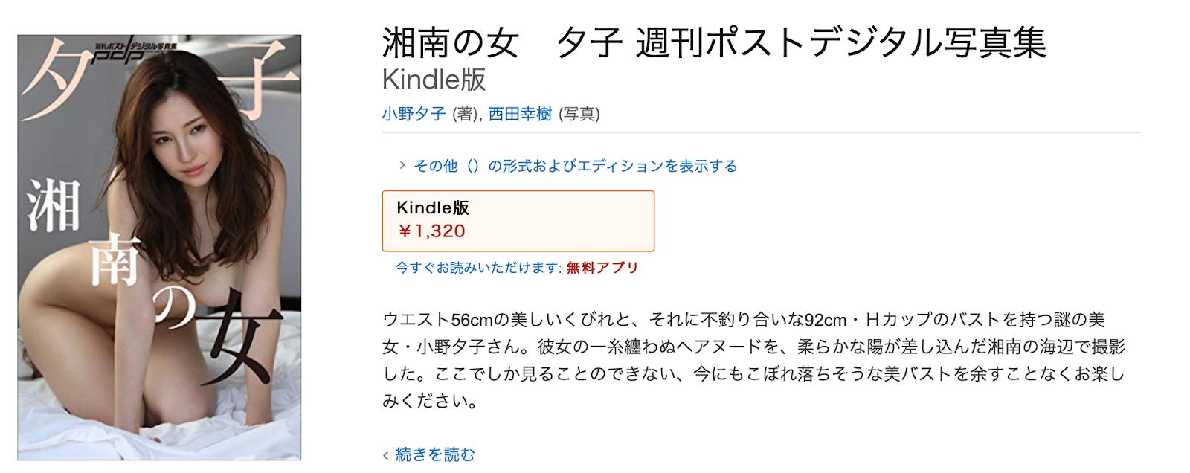
Task: Expand the chevron beside その他 formats
Action: click(402, 165)
